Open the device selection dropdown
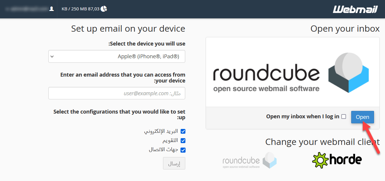Screen dimensions: 385x181 pos(117,56)
